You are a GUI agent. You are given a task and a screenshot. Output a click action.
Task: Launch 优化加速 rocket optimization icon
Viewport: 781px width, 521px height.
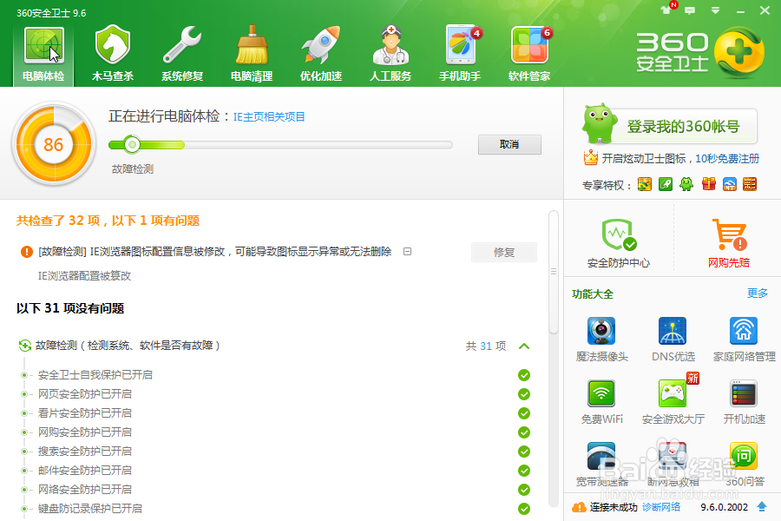pyautogui.click(x=321, y=53)
